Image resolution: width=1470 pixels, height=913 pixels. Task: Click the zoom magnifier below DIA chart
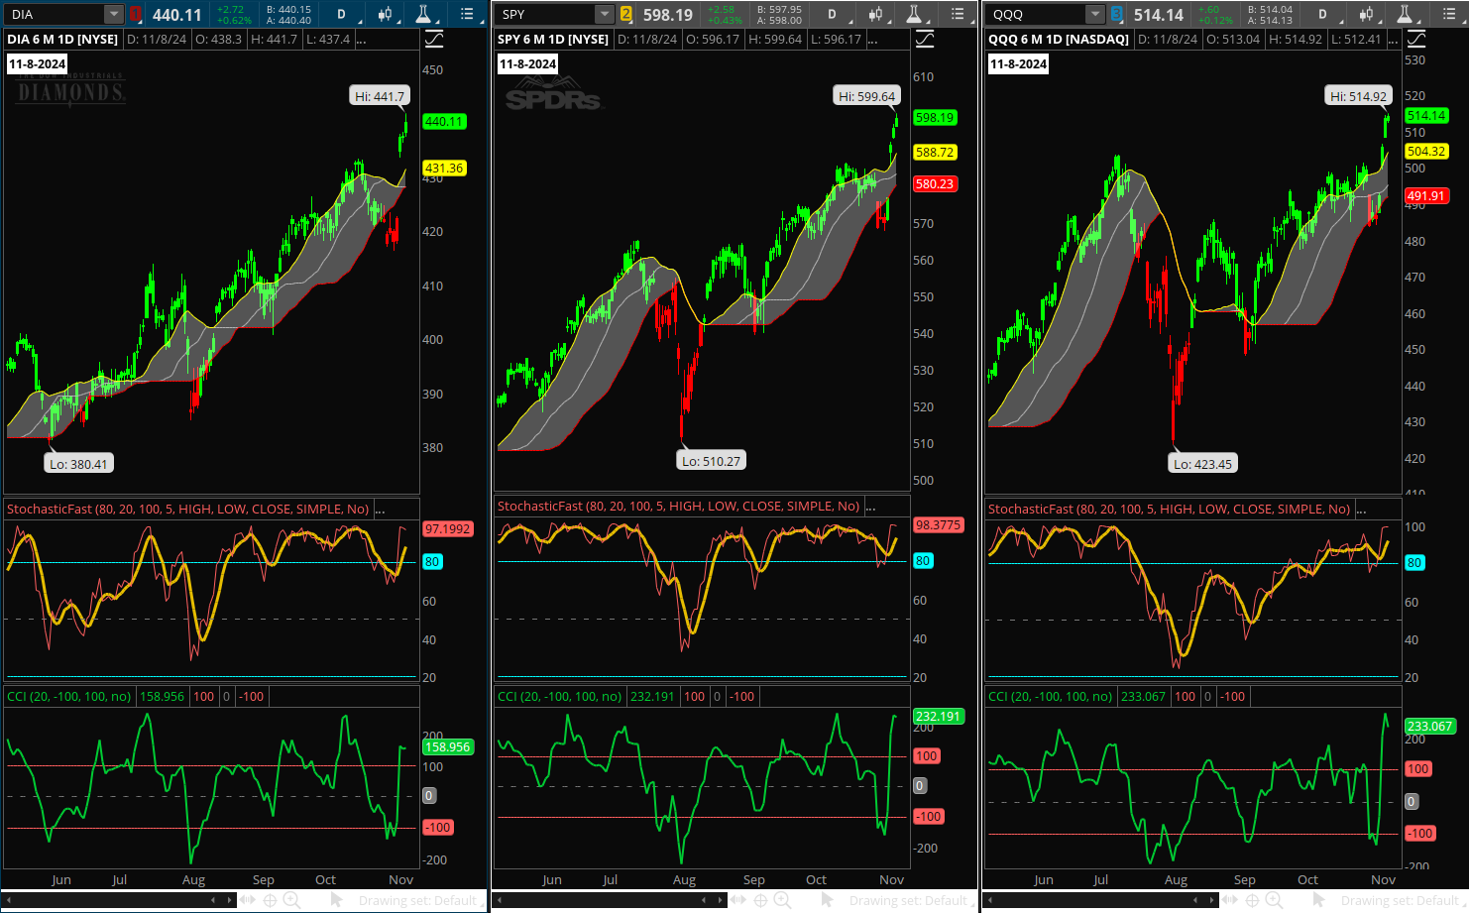[x=291, y=900]
